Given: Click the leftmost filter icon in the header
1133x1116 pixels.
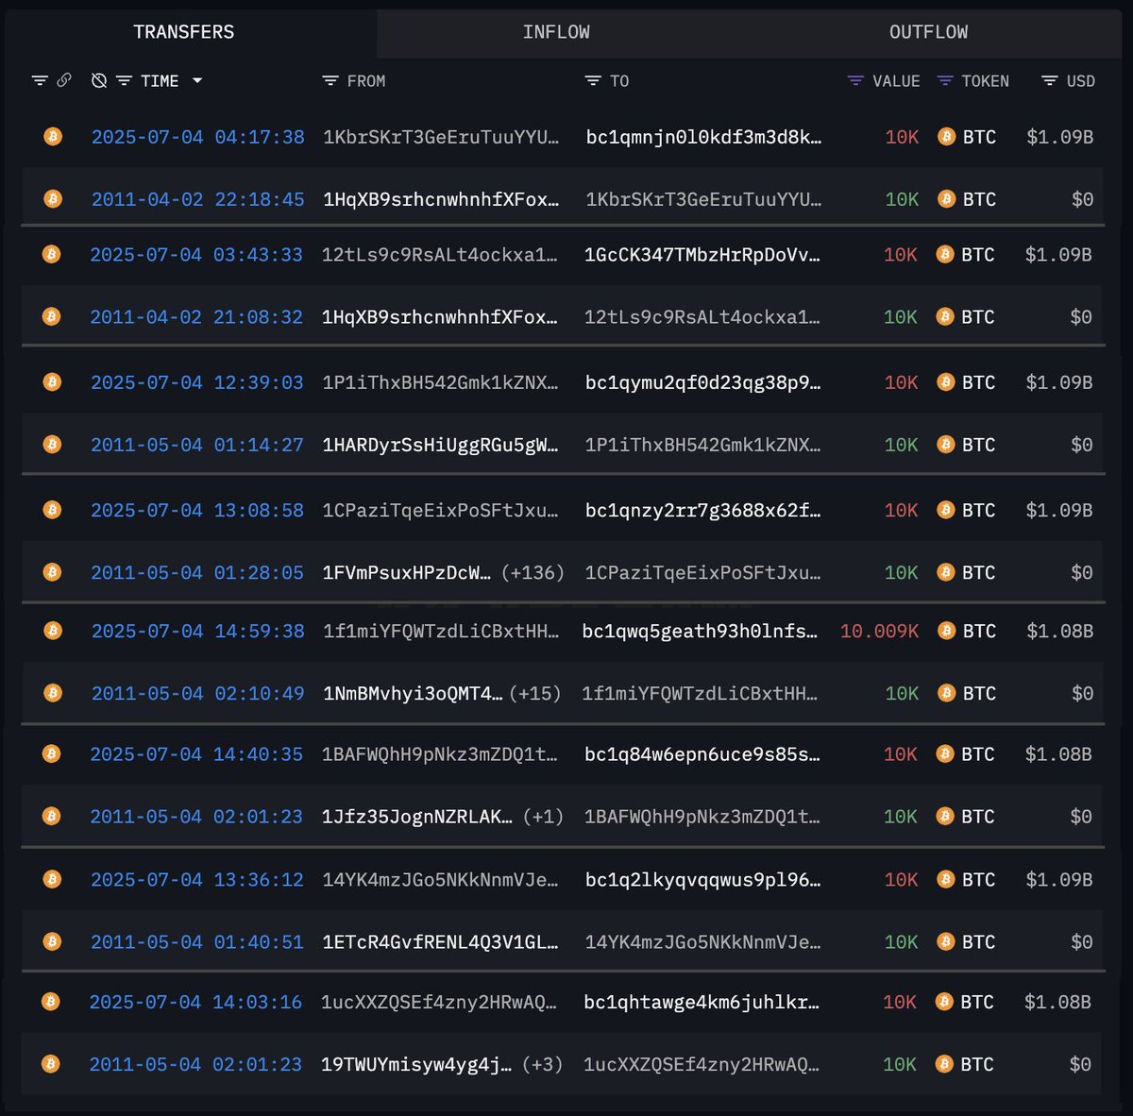Looking at the screenshot, I should [38, 80].
